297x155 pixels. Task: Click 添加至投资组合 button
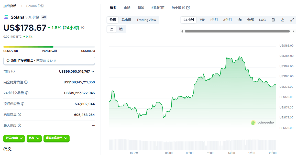[49, 61]
